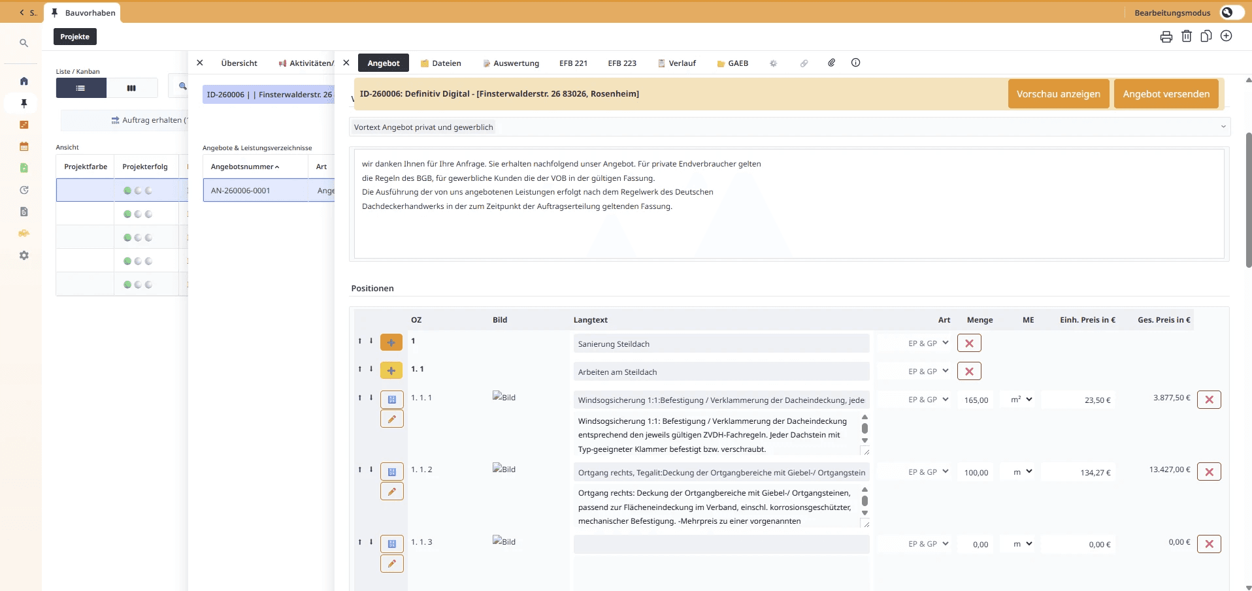Open the print dialog via printer icon
Viewport: 1252px width, 591px height.
[x=1166, y=37]
